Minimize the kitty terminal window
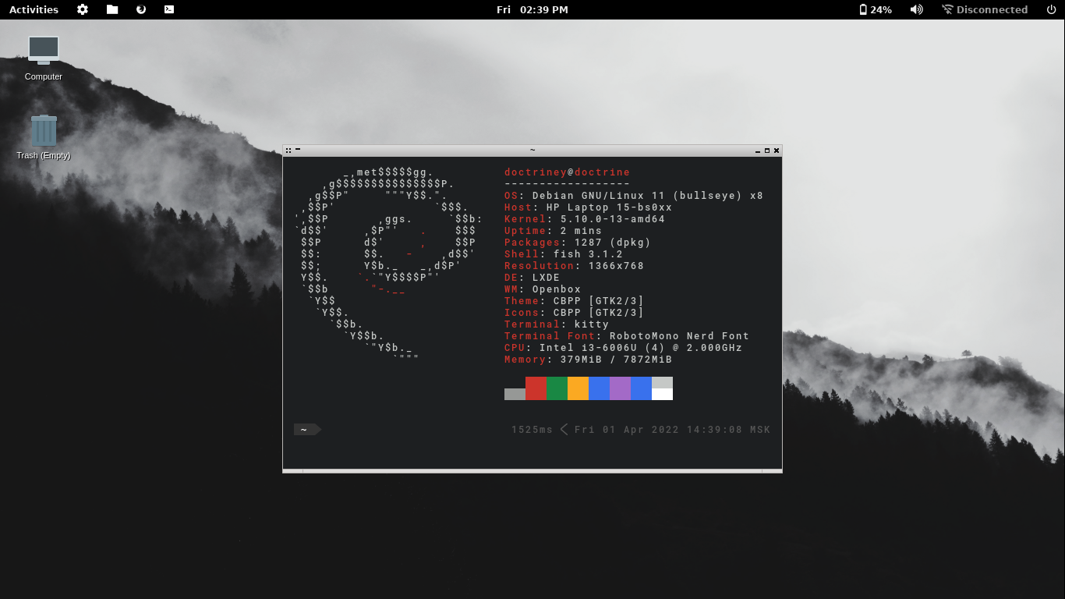Viewport: 1065px width, 599px height. (x=758, y=151)
